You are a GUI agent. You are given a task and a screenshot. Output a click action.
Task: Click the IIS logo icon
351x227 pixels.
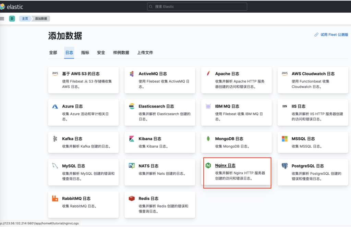[285, 106]
